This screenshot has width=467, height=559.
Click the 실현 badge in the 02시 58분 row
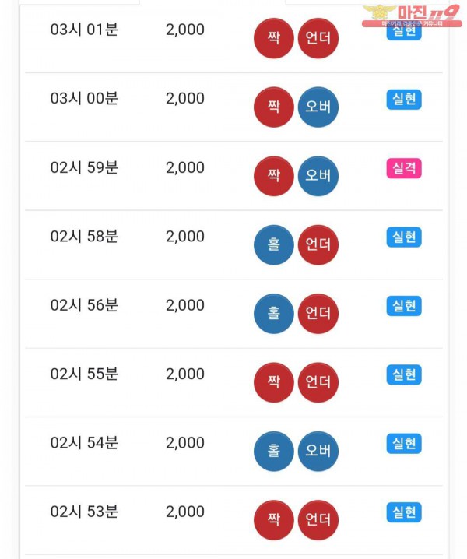(x=404, y=237)
